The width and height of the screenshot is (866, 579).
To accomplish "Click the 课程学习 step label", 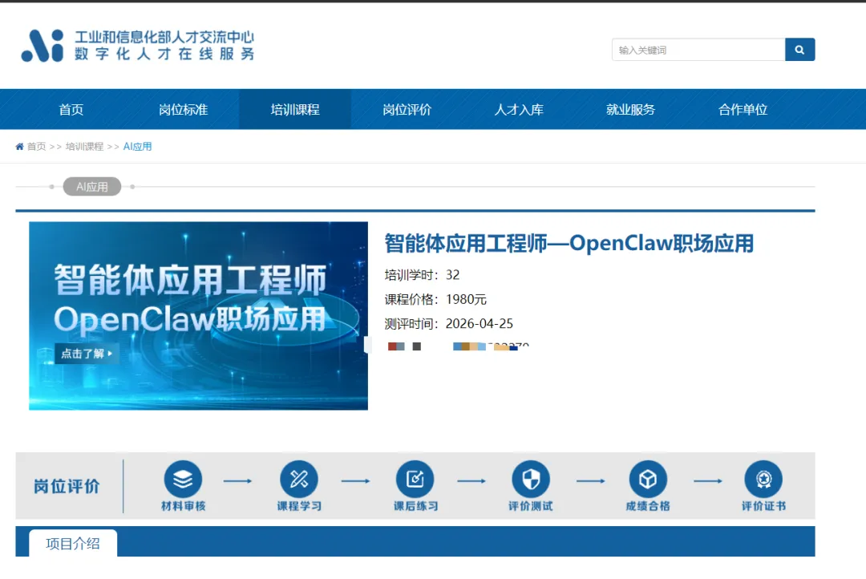I will pyautogui.click(x=299, y=506).
